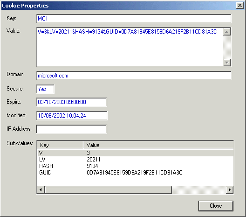Click the Sub-Values horizontal scrollbar thumb

click(x=108, y=189)
